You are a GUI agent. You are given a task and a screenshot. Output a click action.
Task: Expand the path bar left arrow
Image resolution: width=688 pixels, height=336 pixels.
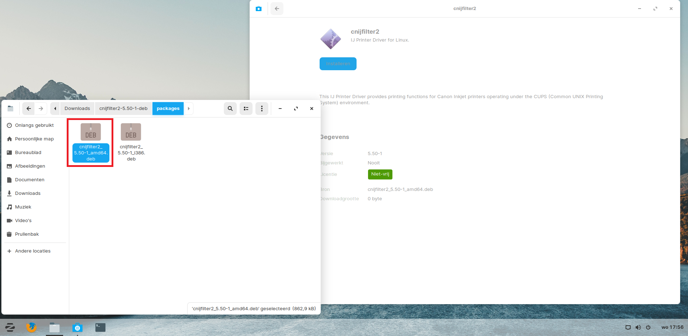(x=55, y=109)
